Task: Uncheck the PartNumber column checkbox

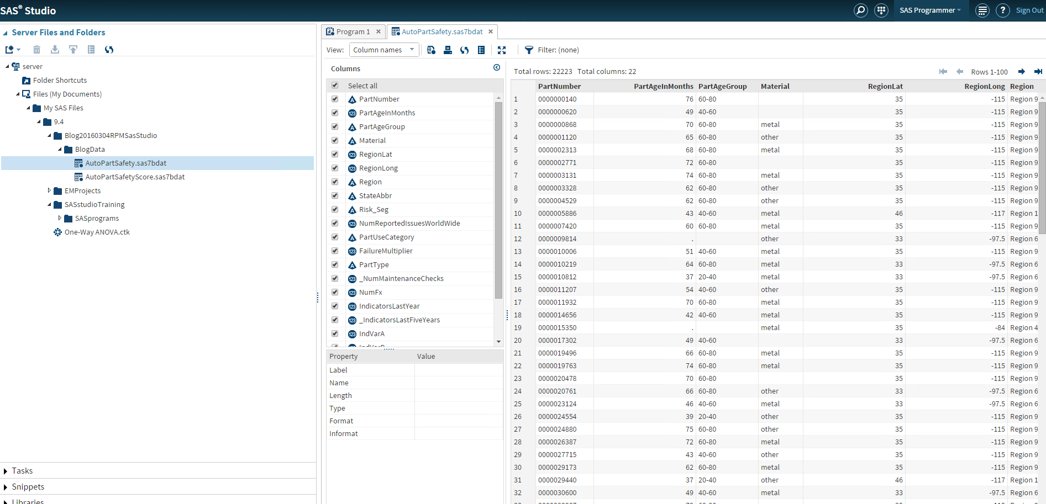Action: point(335,99)
